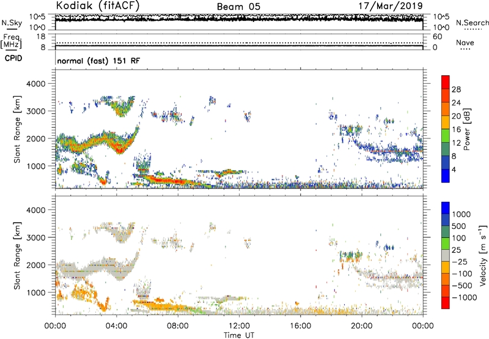Image resolution: width=489 pixels, height=339 pixels.
Task: Click the '4' power colorbar tick value
Action: pos(454,169)
